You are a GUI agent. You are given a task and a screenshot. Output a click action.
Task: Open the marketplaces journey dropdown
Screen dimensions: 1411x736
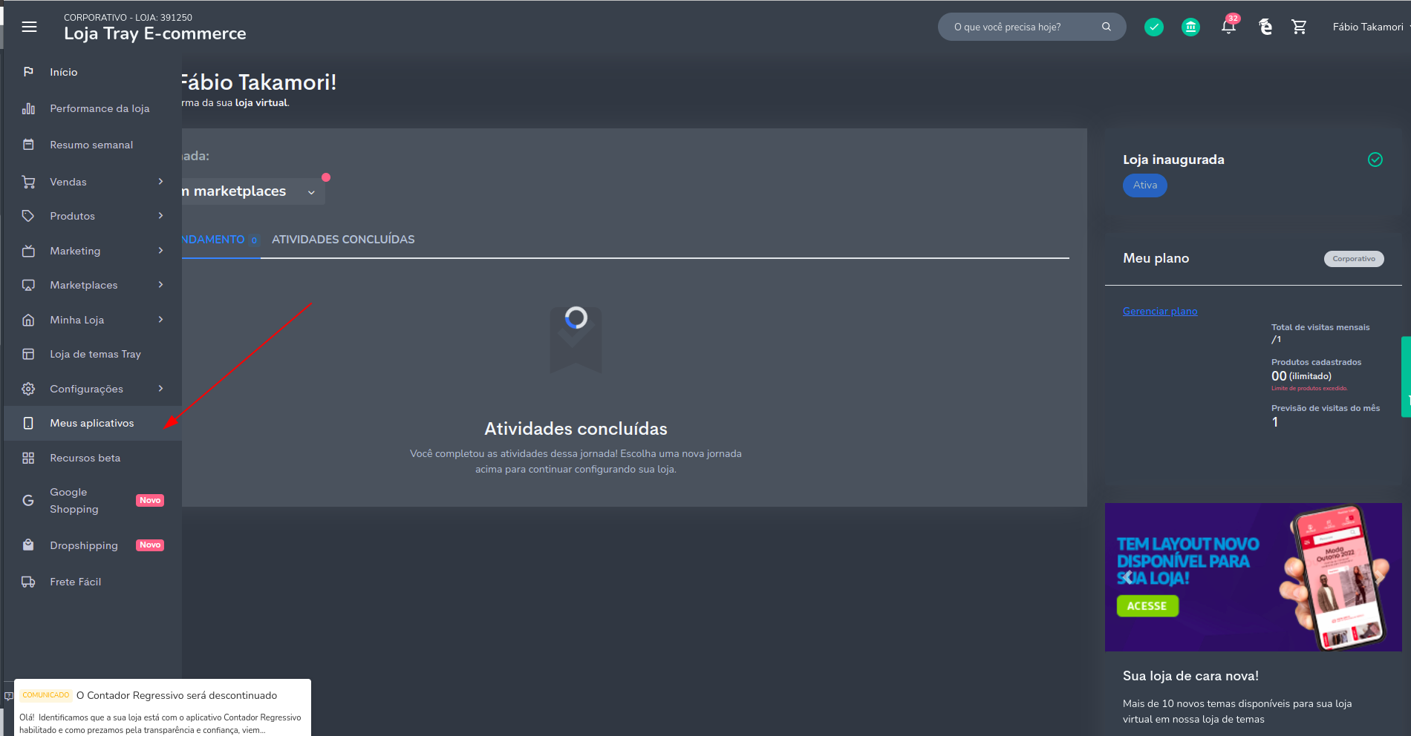[x=311, y=192]
